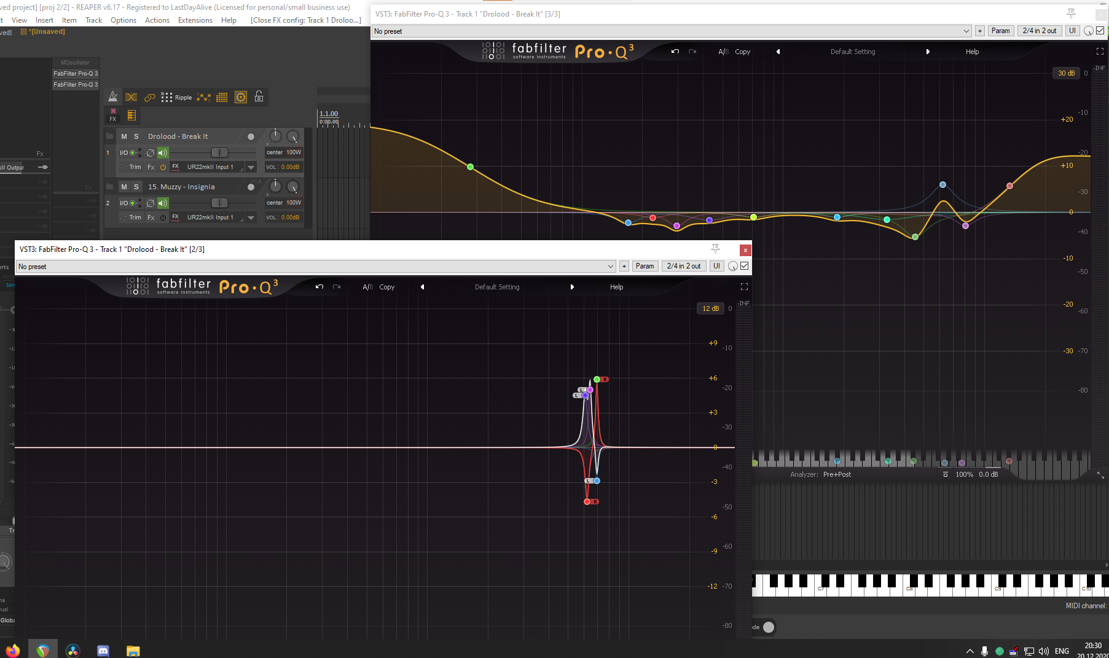
Task: Click the close FX icon with pink X
Action: 113,115
